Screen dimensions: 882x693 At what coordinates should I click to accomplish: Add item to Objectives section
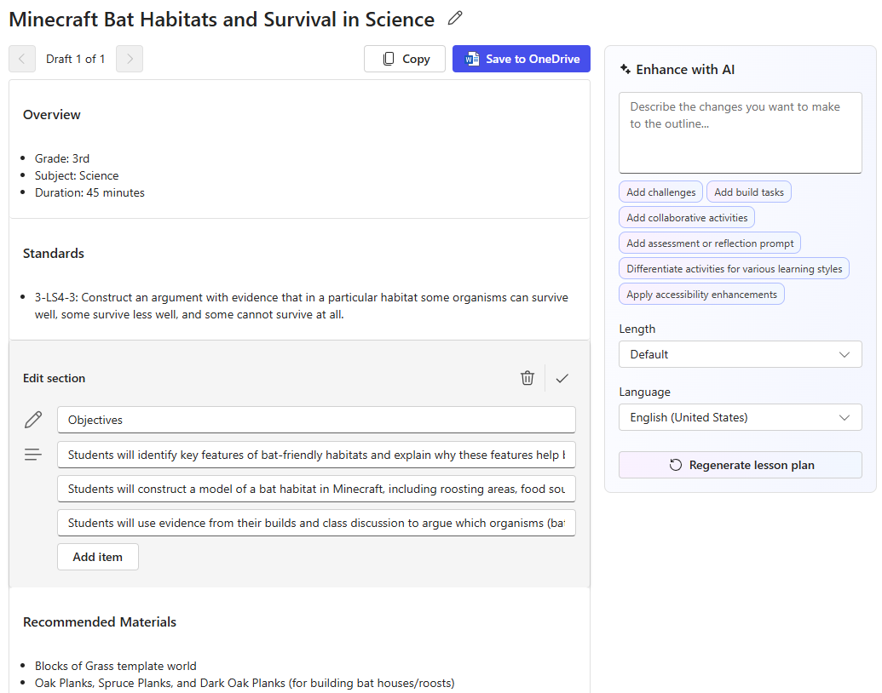pos(98,557)
